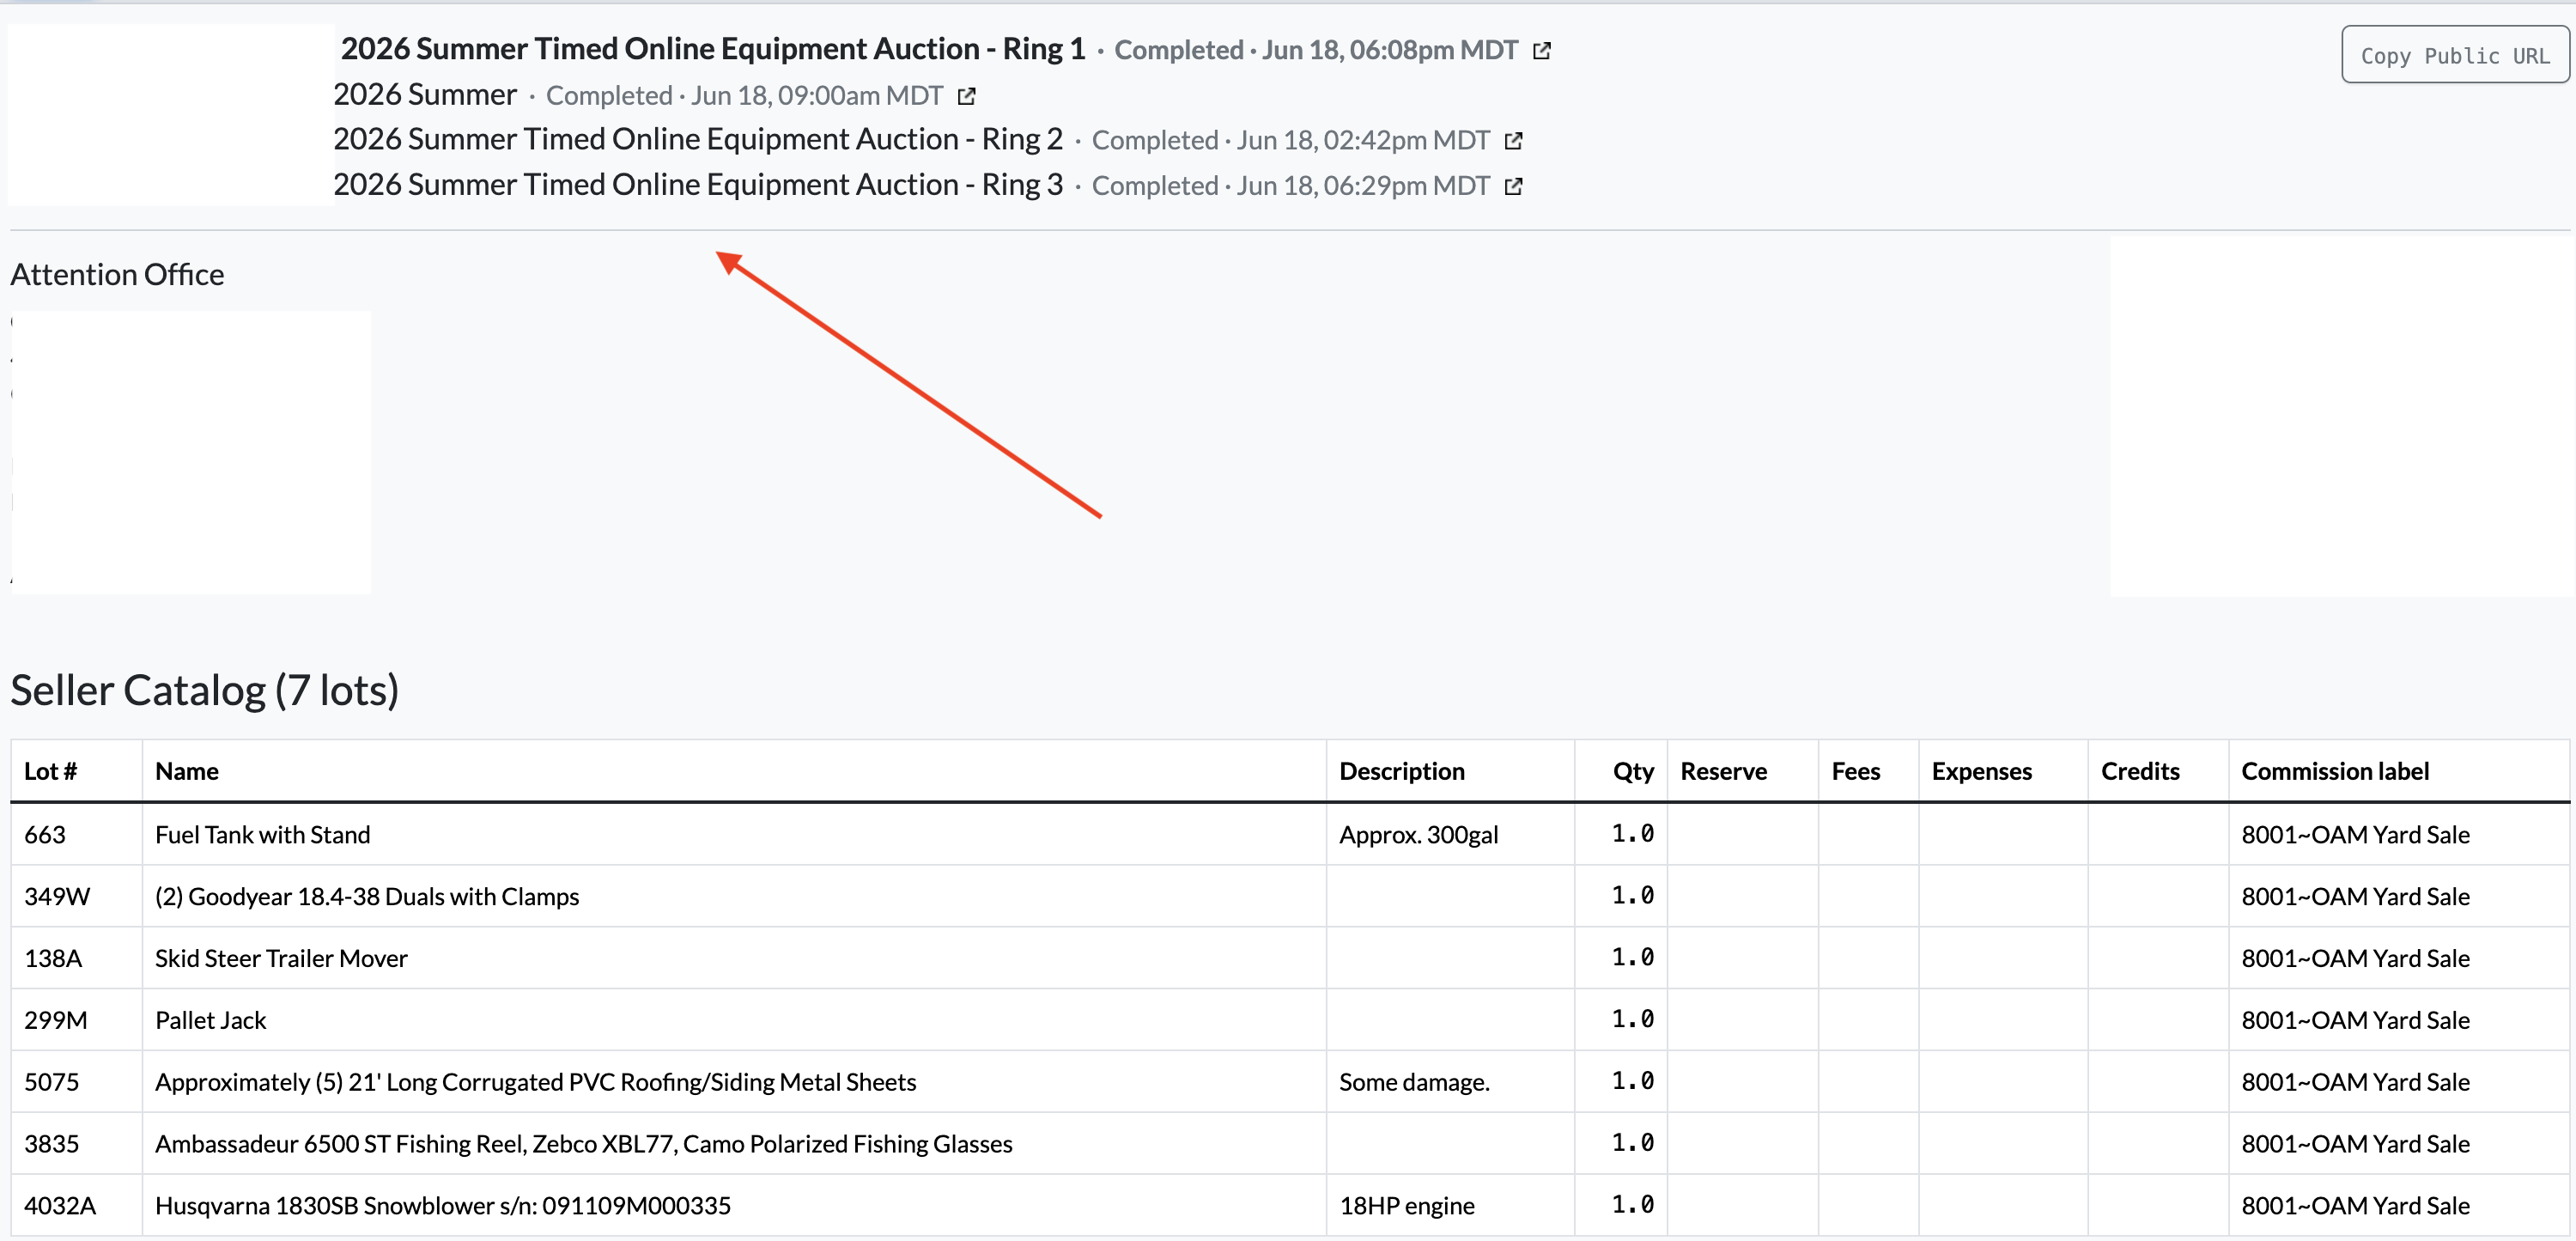2576x1241 pixels.
Task: Open 2026 Summer Timed Online Equipment Auction - Ring 1
Action: 713,49
